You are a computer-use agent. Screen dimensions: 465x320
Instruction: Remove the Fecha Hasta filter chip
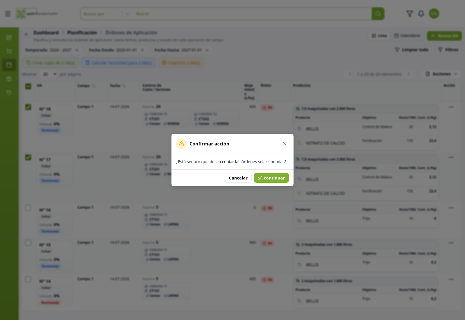(x=207, y=50)
